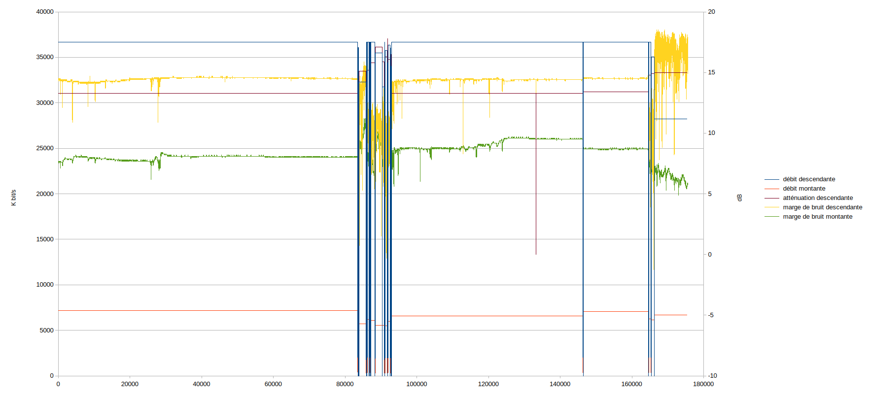Select "marge de bruit descendante" in the legend
The width and height of the screenshot is (869, 396).
pyautogui.click(x=822, y=207)
